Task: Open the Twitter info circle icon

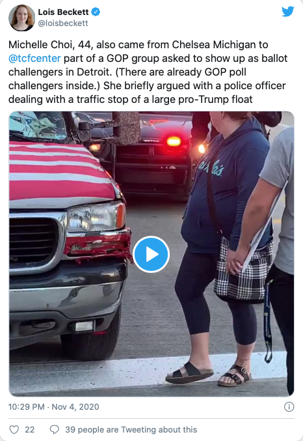Action: coord(289,406)
